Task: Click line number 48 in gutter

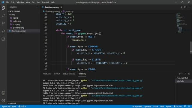Action: click(46, 30)
